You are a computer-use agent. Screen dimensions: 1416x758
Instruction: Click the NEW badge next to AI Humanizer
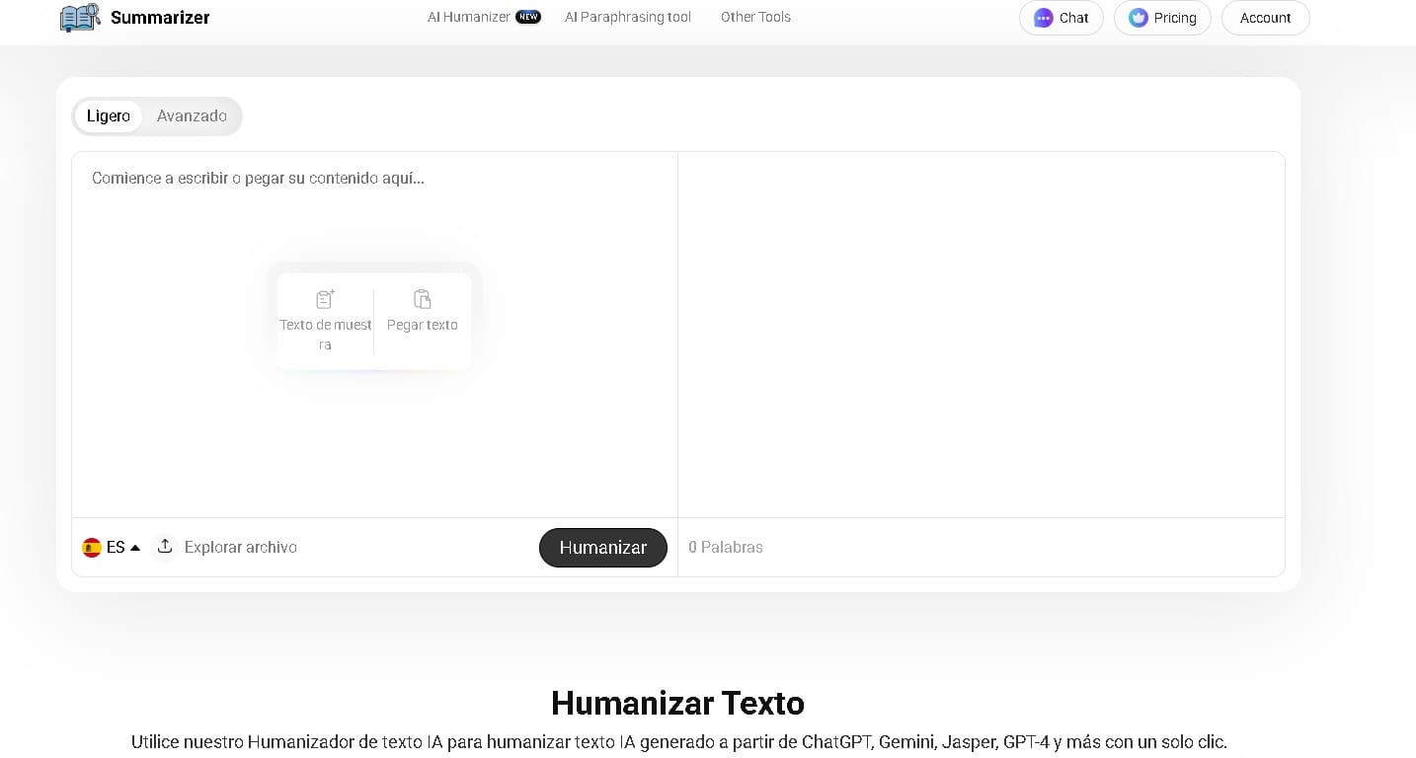[x=528, y=16]
